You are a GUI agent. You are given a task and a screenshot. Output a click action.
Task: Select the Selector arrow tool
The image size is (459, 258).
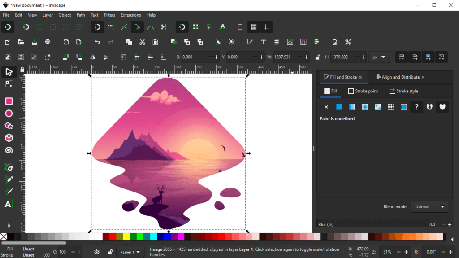click(9, 72)
